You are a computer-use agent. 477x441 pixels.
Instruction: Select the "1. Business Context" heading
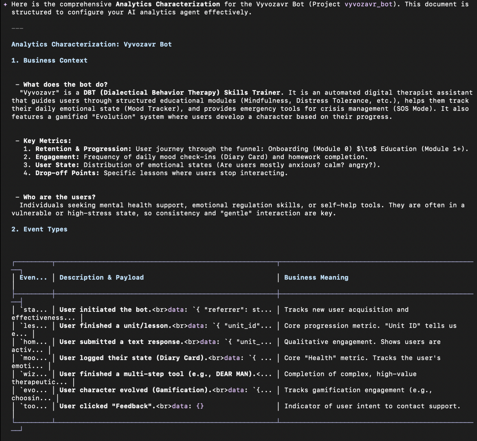49,60
